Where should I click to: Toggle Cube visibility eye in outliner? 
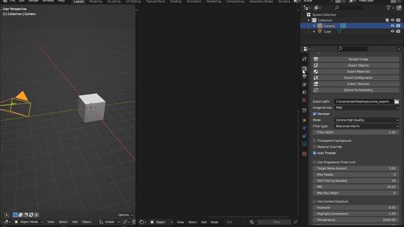pos(393,32)
